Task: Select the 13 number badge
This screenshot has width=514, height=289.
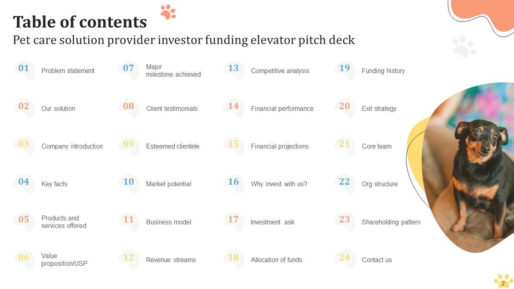Action: click(233, 68)
